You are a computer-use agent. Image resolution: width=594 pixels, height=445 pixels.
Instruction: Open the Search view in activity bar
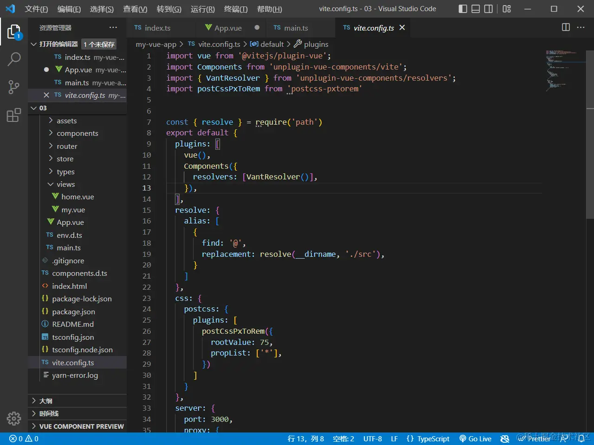click(x=14, y=59)
